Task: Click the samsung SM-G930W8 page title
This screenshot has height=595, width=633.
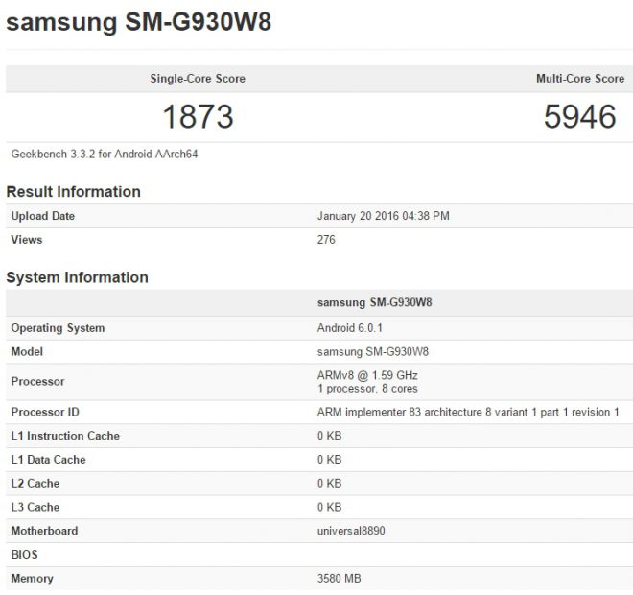Action: point(139,23)
